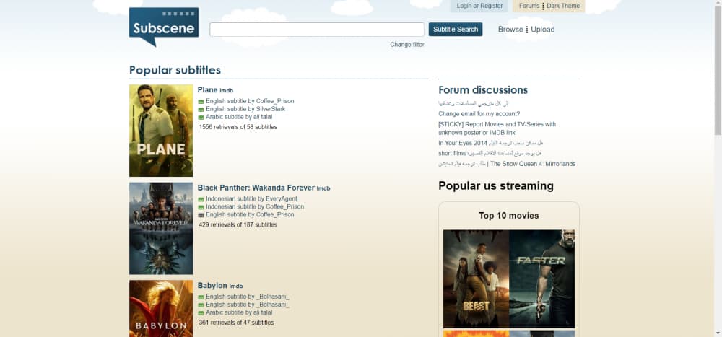Click the Subscene logo

coord(164,27)
